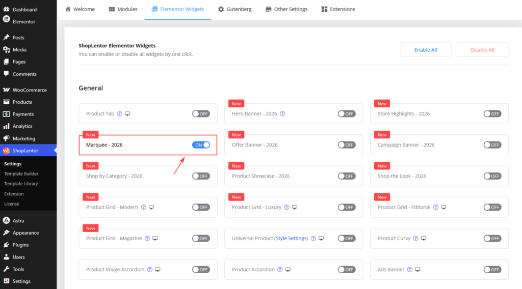Screen dimensions: 522x289
Task: Click the Appearance brush icon
Action: click(6, 233)
